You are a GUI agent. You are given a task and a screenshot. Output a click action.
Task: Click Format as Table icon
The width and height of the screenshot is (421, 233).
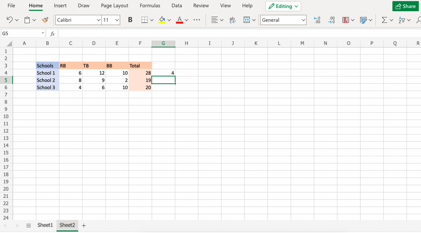coord(363,20)
